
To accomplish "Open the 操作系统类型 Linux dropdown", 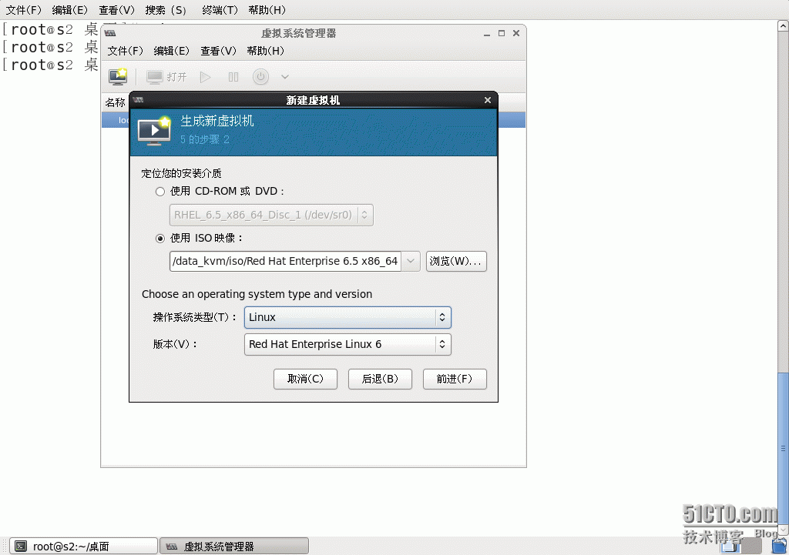I will tap(347, 317).
